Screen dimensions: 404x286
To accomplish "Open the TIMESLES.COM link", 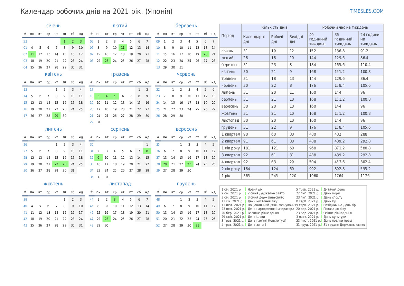I will point(366,11).
